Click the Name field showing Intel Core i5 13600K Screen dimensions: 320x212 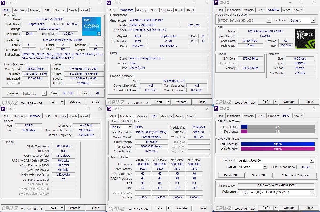(50, 19)
